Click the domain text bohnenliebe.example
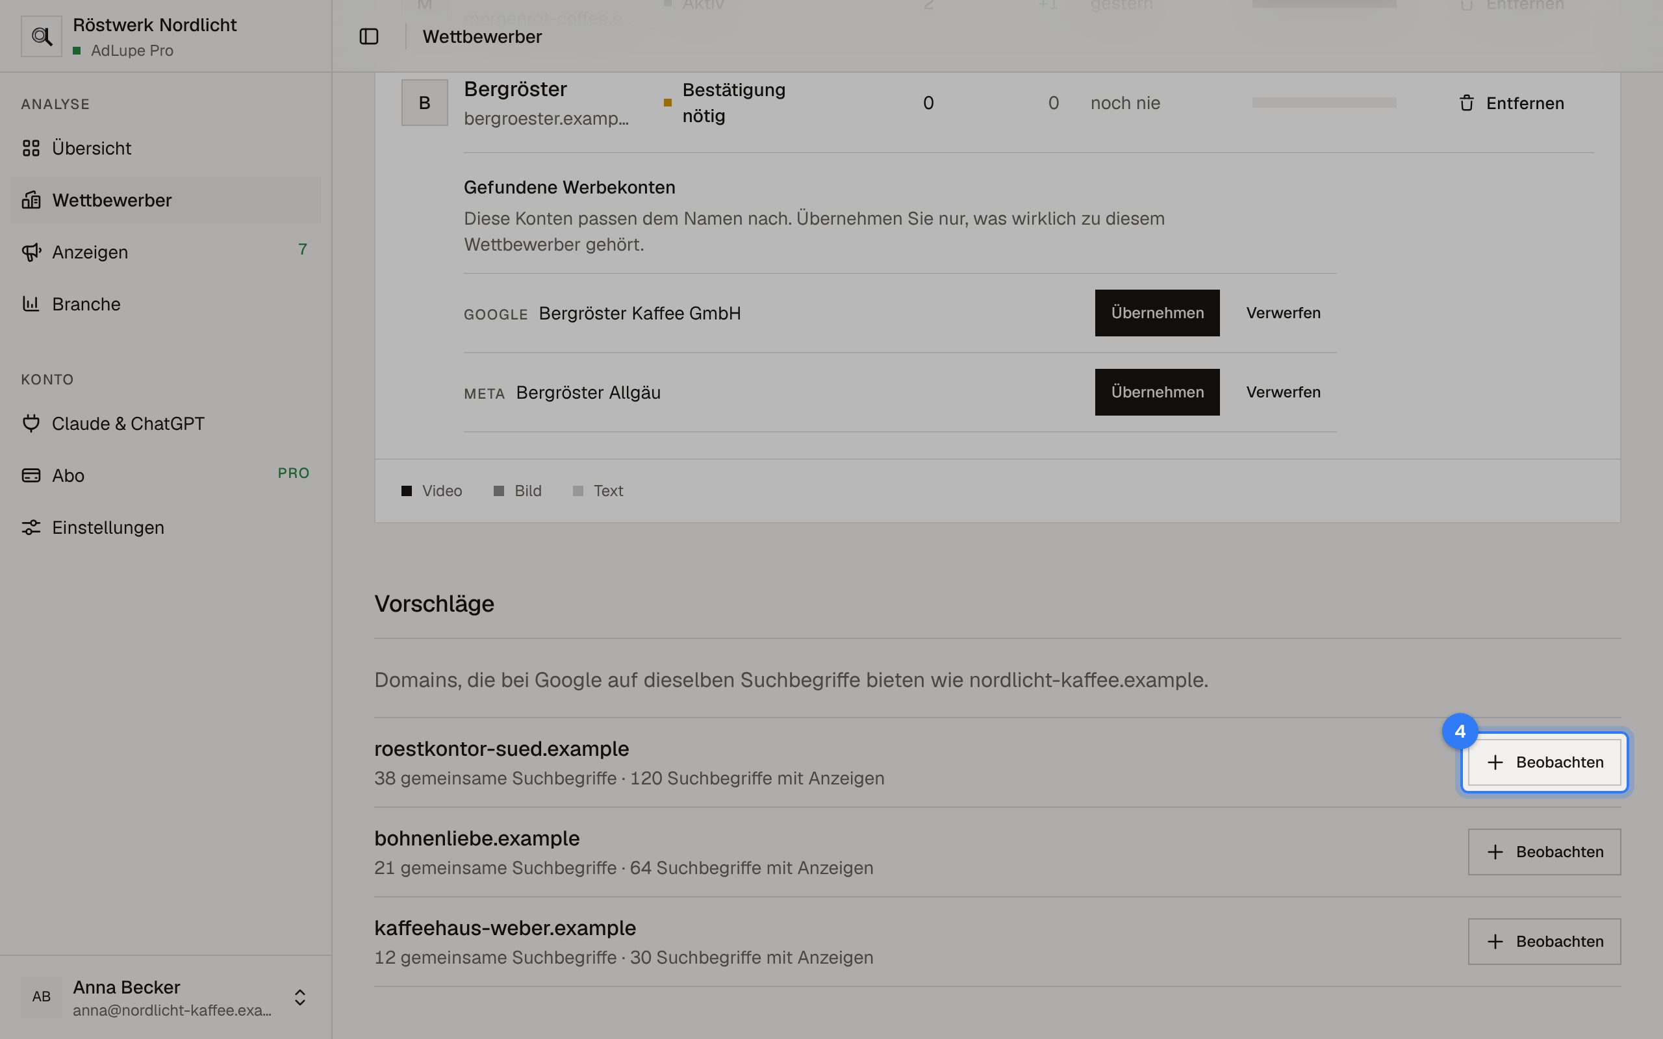Viewport: 1663px width, 1039px height. pyautogui.click(x=477, y=838)
